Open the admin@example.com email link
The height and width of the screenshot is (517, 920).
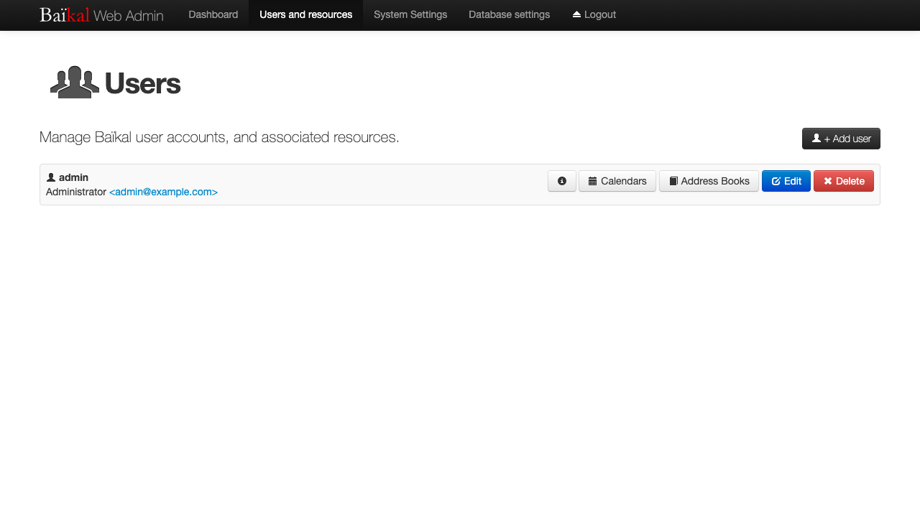[x=163, y=192]
